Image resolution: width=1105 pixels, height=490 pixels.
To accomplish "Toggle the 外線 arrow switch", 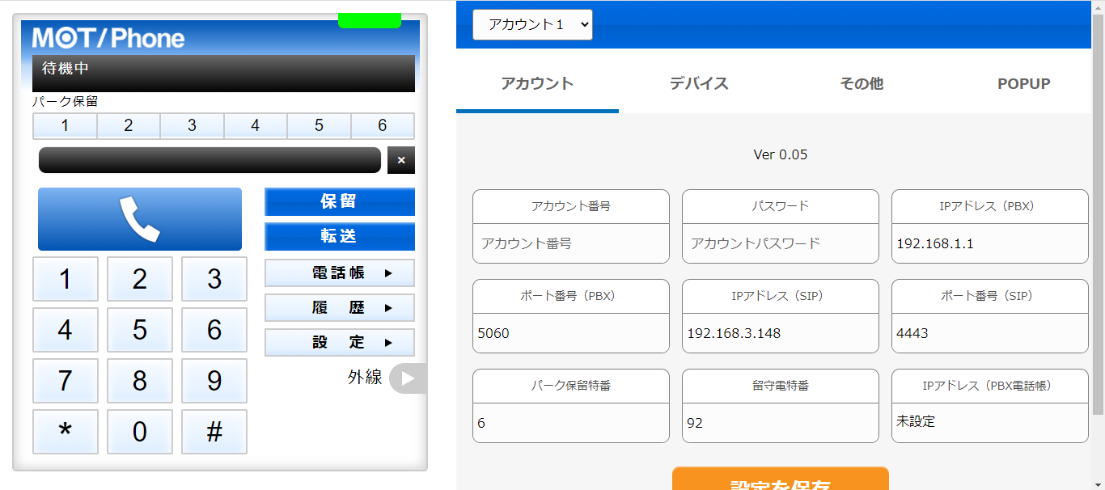I will pos(407,378).
